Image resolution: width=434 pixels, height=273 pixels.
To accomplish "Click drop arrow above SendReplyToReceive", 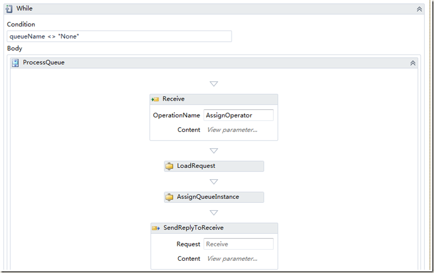I will pos(214,212).
